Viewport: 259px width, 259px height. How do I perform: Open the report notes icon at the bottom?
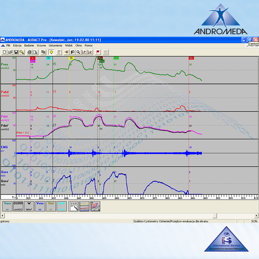point(73,206)
